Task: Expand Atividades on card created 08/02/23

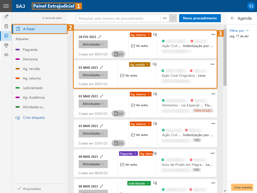Action: 93,164
